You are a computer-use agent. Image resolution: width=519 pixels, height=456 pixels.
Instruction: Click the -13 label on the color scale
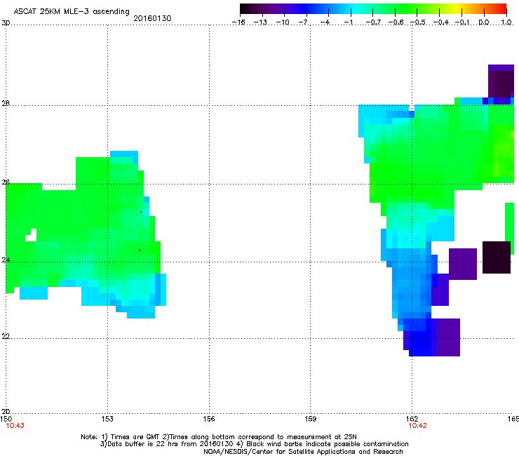tap(260, 22)
